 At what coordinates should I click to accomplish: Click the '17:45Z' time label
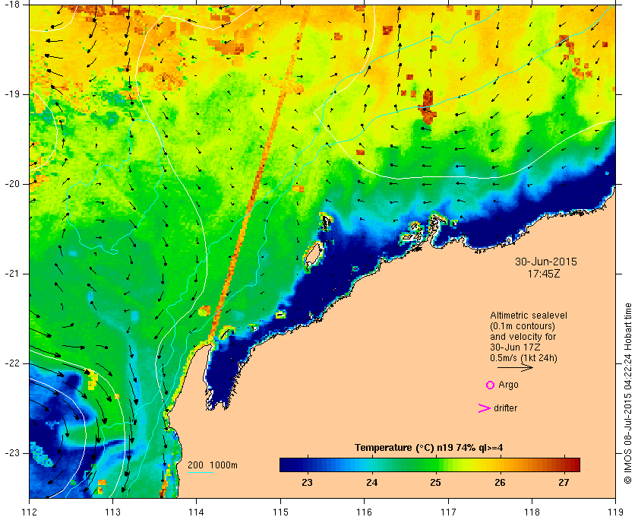point(544,274)
